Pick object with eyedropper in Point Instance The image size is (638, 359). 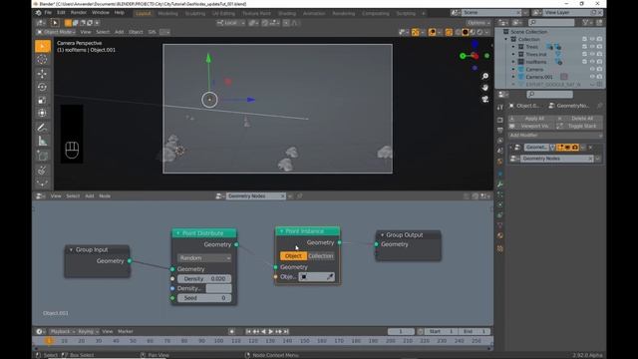pyautogui.click(x=330, y=277)
